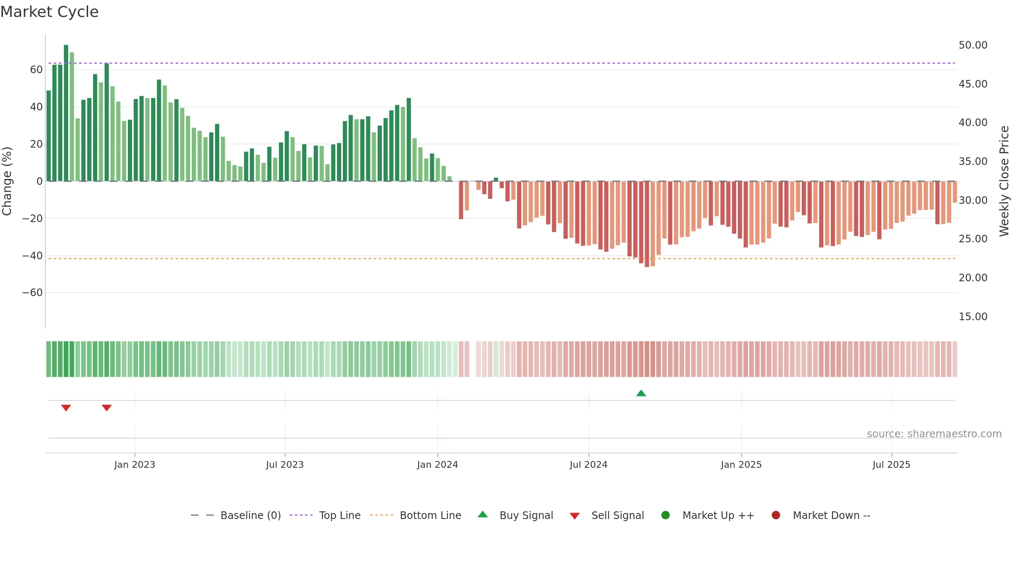
Task: Click the Jan 2023 axis label
Action: tap(135, 465)
